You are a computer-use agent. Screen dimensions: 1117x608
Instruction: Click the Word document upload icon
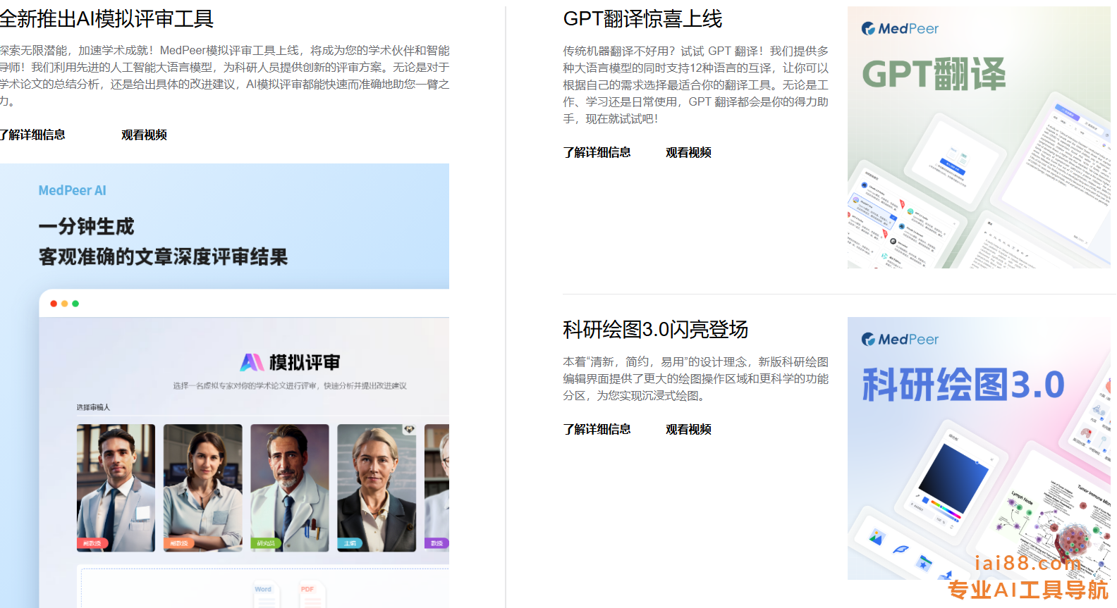tap(265, 595)
